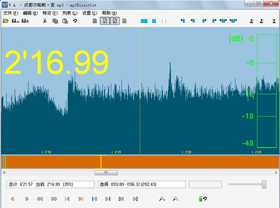Screen dimensions: 280x208
Task: Click the save icon with blue waveform
Action: tap(15, 21)
